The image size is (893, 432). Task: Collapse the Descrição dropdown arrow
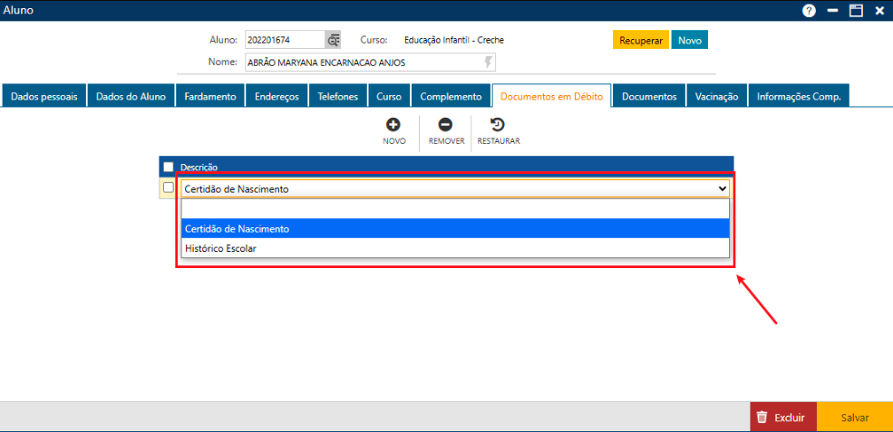[x=722, y=188]
